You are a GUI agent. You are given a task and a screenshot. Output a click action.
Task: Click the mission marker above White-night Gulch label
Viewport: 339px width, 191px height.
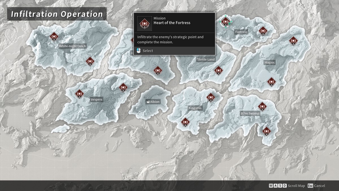(54, 36)
